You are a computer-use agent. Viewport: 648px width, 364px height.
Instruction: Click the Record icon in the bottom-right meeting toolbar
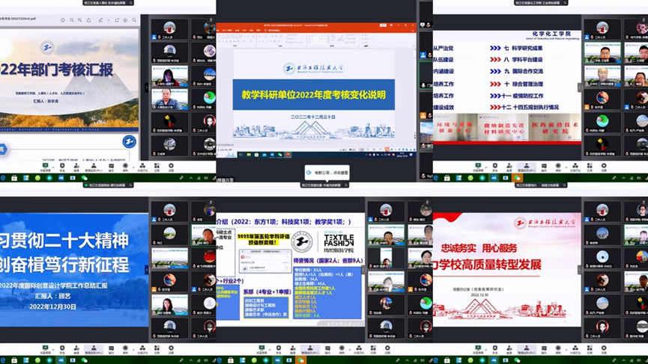558,349
